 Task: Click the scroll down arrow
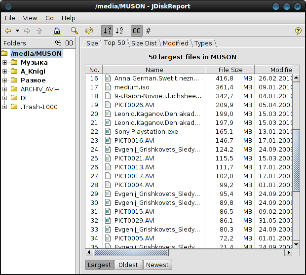(296, 244)
